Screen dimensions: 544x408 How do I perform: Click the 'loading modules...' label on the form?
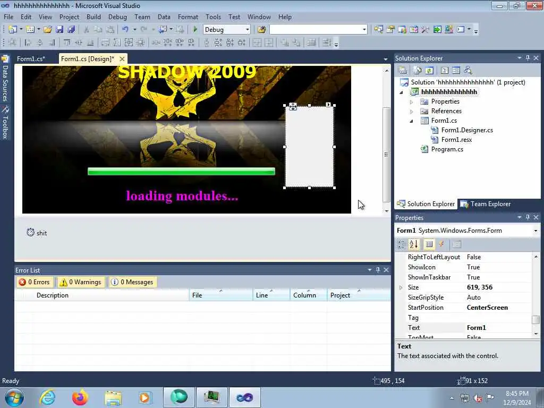(x=182, y=196)
